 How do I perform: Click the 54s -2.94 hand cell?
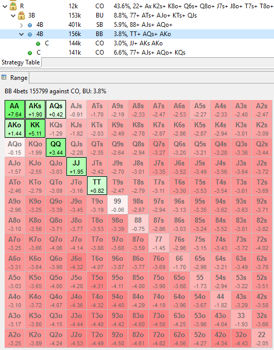click(x=220, y=281)
